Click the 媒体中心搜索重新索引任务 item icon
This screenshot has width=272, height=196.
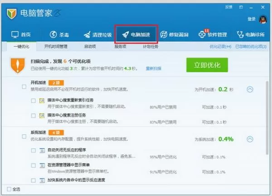click(x=42, y=101)
